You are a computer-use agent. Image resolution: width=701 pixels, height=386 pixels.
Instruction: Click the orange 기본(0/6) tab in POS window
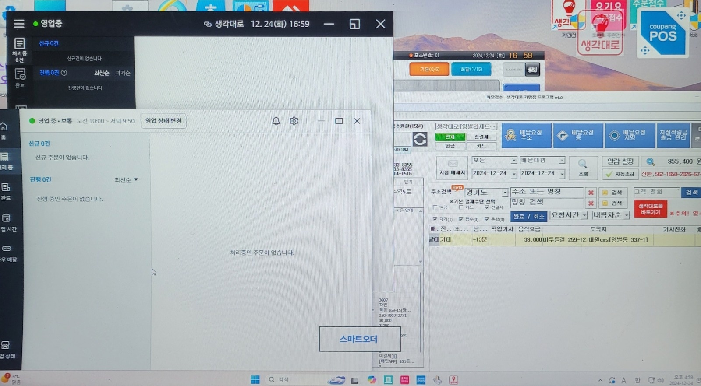click(429, 69)
